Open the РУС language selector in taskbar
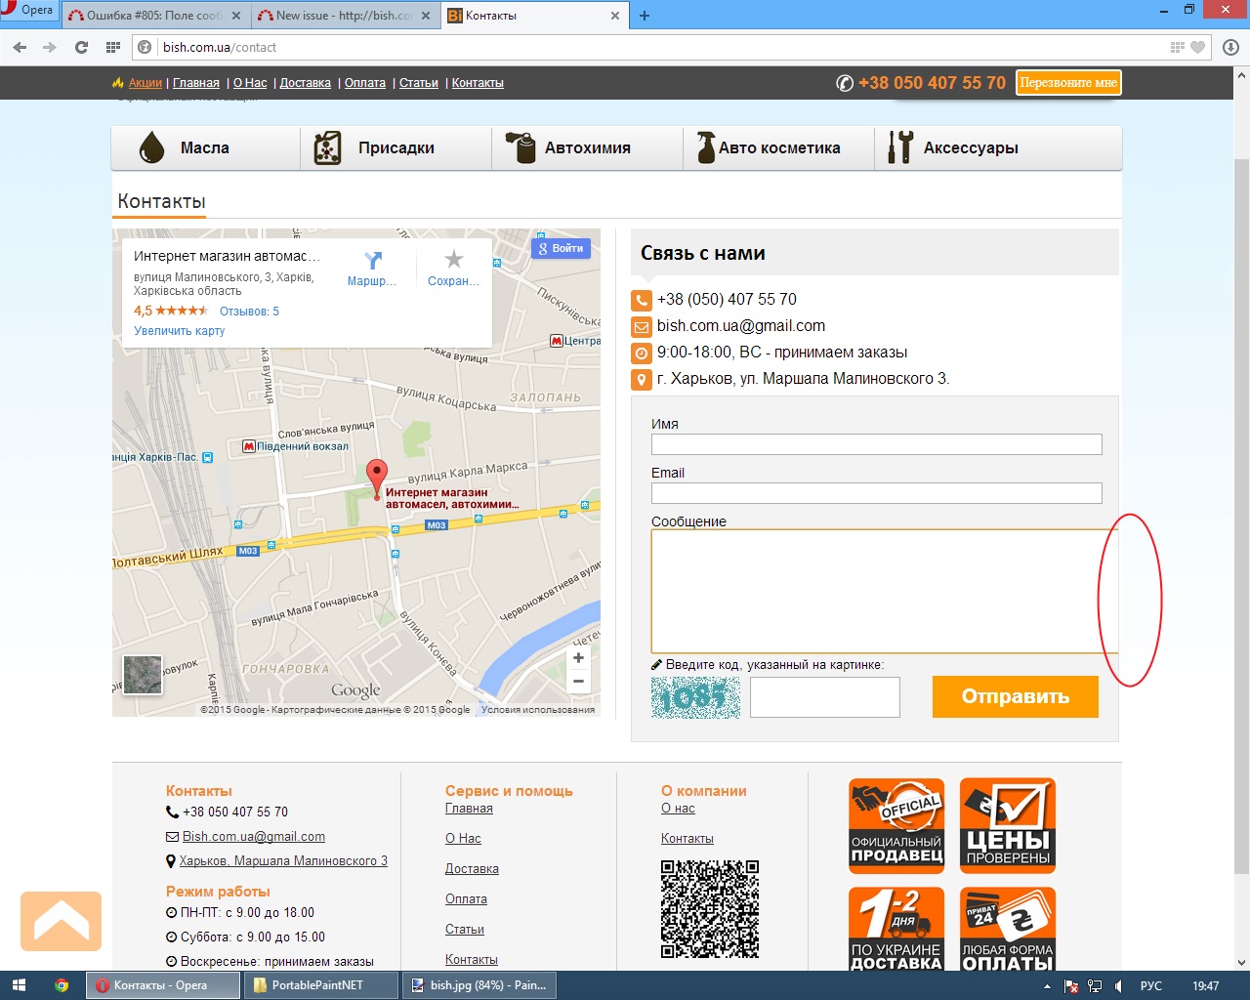The width and height of the screenshot is (1250, 1000). coord(1150,986)
